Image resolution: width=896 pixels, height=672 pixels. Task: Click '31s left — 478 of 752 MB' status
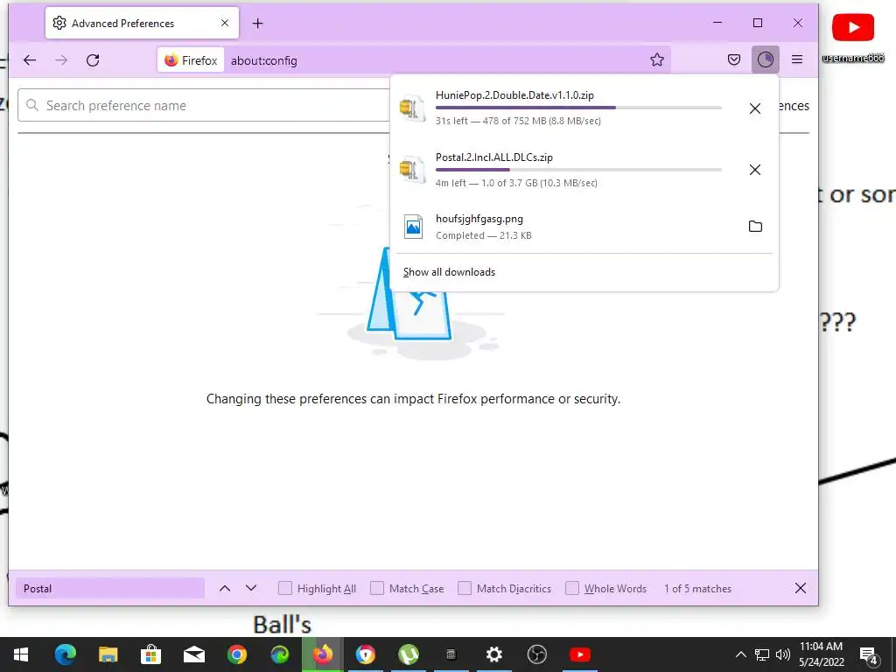tap(518, 121)
